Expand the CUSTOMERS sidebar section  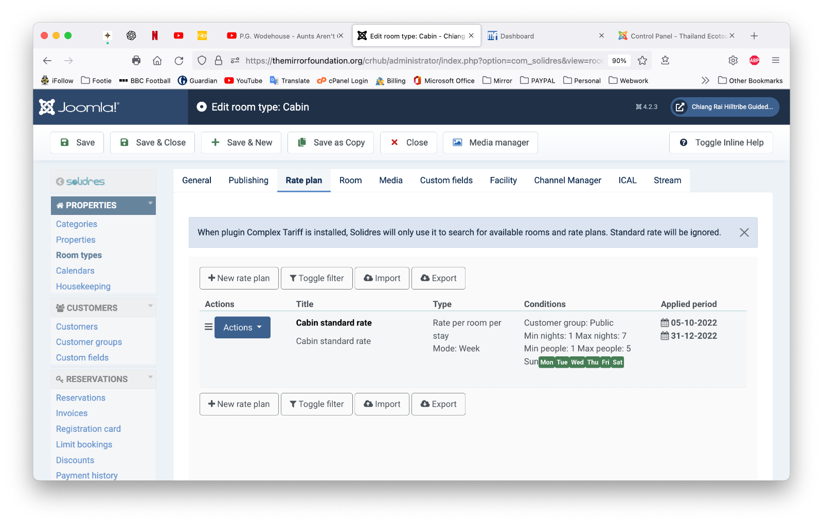click(150, 306)
